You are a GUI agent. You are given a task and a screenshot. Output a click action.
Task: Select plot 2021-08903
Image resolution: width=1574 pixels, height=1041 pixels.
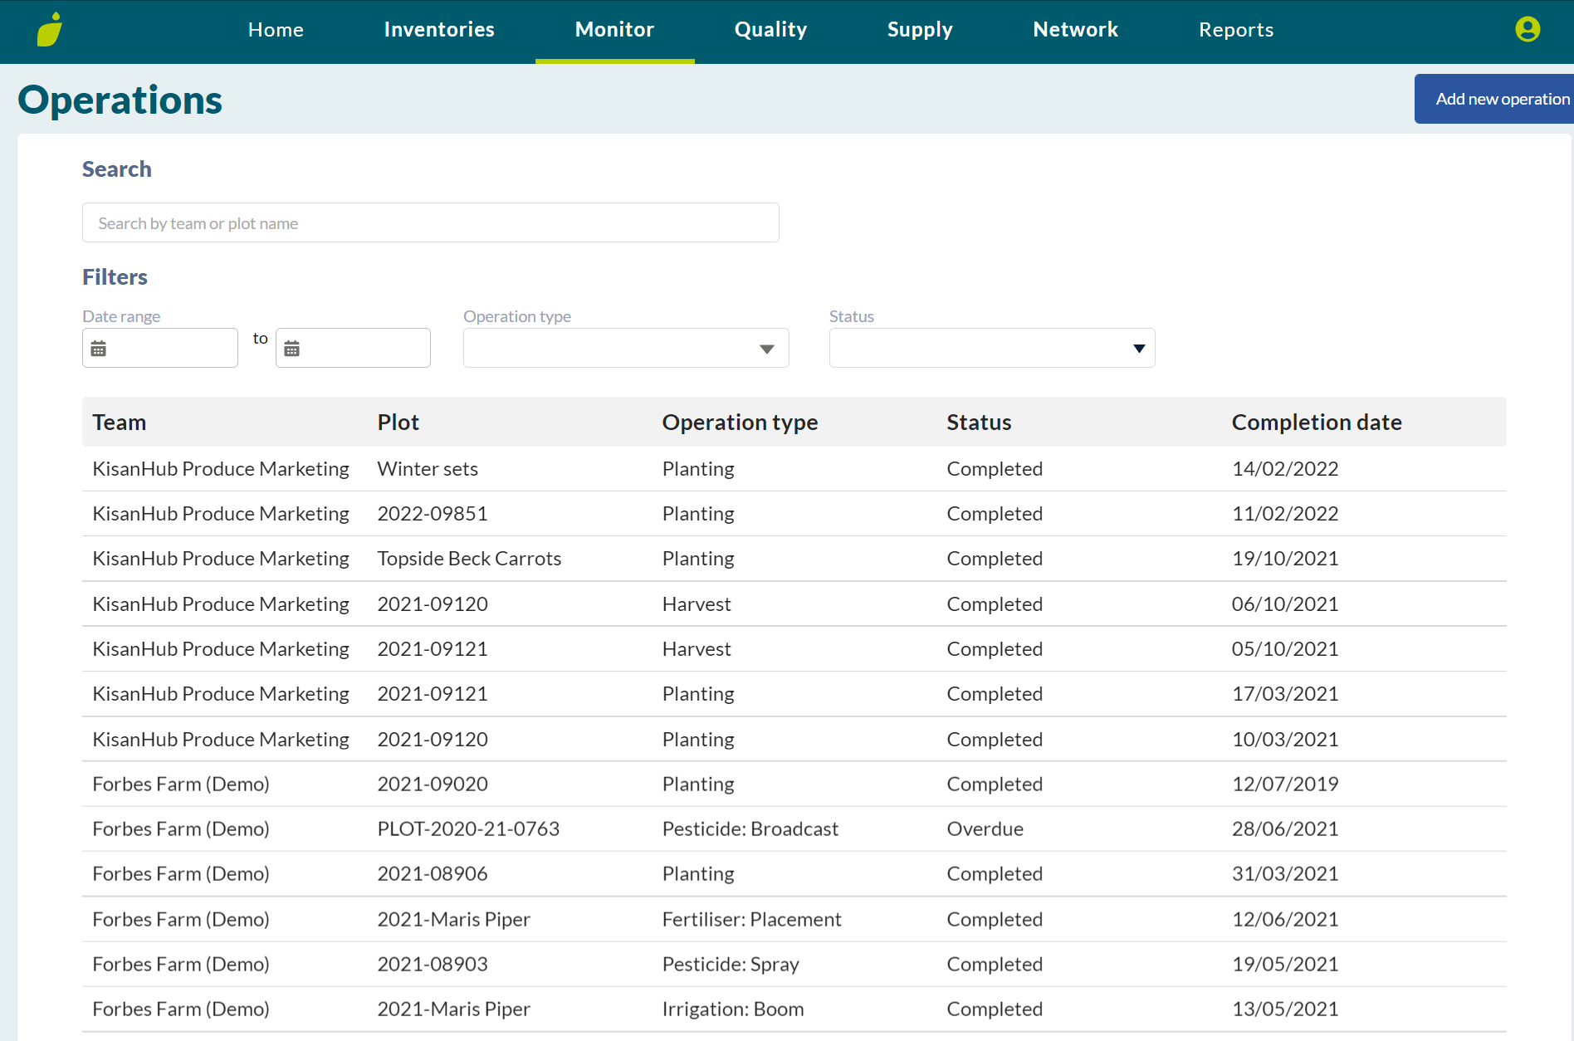pos(433,965)
